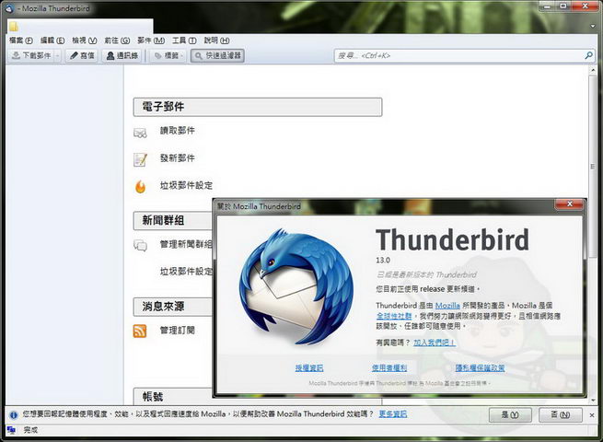Image resolution: width=603 pixels, height=442 pixels.
Task: Open the 檔案 (F) menu
Action: coord(20,41)
